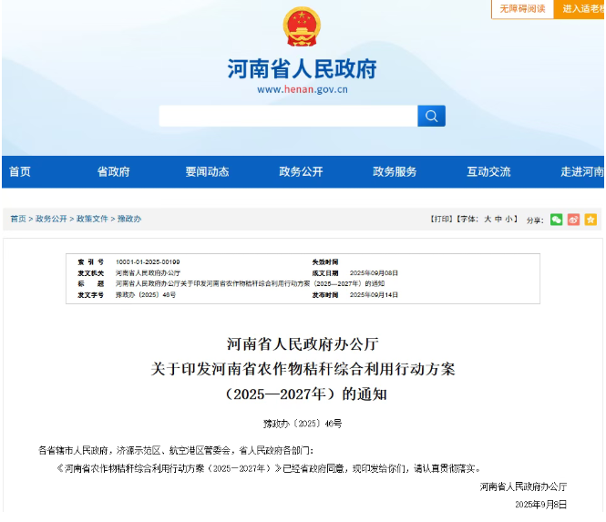Enter the 进入适老版 elderly-friendly mode
Image resolution: width=606 pixels, height=522 pixels.
[581, 9]
